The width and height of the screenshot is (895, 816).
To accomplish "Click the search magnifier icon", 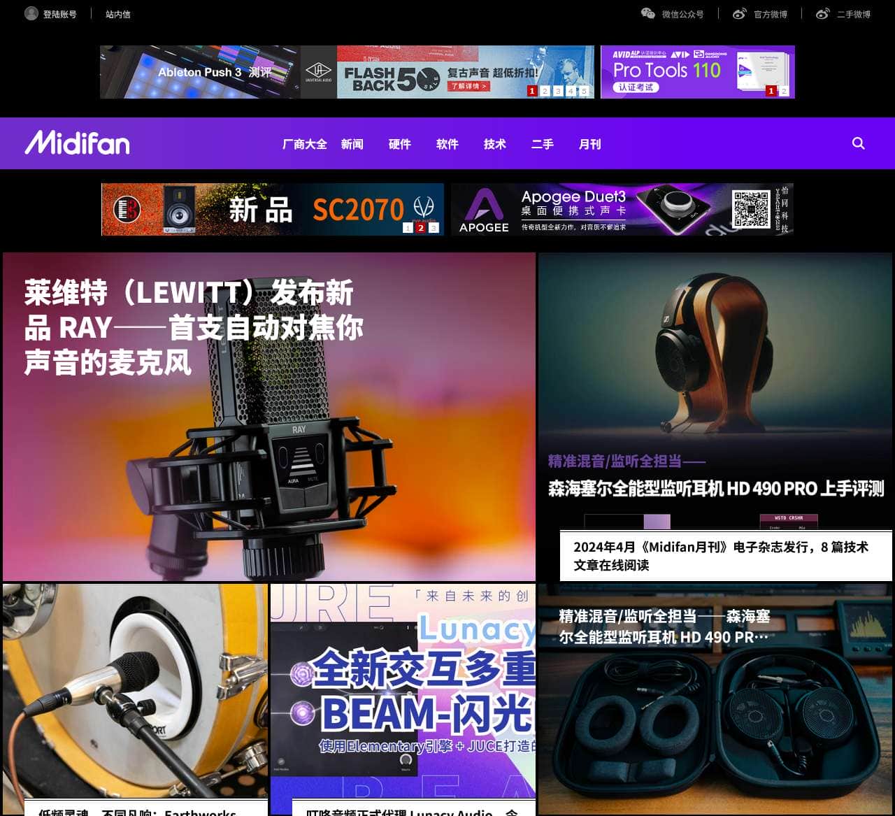I will [x=859, y=143].
